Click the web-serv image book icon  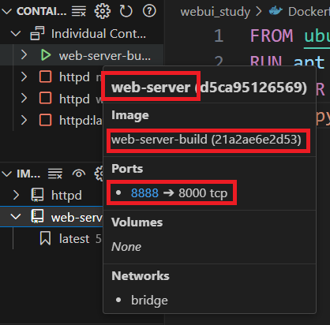37,217
